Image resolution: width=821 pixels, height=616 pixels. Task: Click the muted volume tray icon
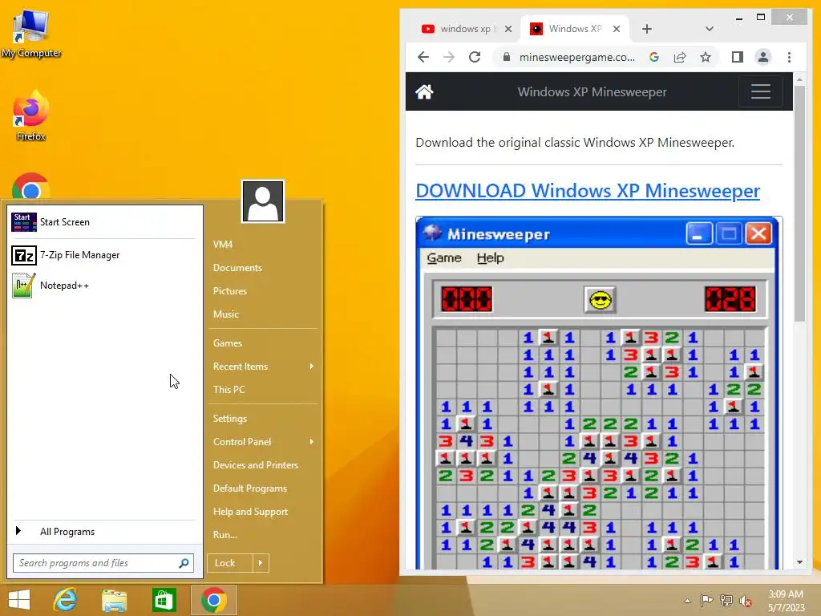[746, 601]
